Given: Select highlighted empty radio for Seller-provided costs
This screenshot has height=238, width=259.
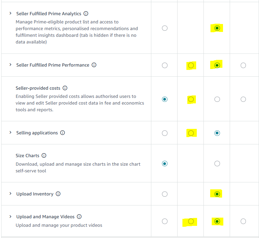Looking at the screenshot, I should pyautogui.click(x=191, y=99).
